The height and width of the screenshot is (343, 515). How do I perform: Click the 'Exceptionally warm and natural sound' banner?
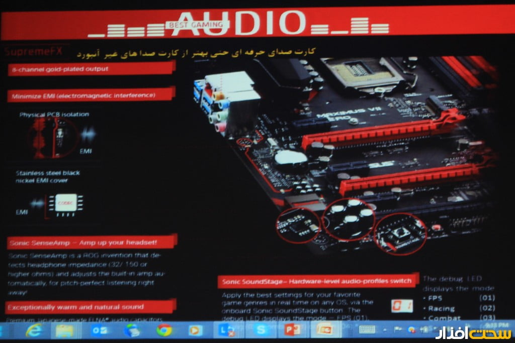coord(91,306)
